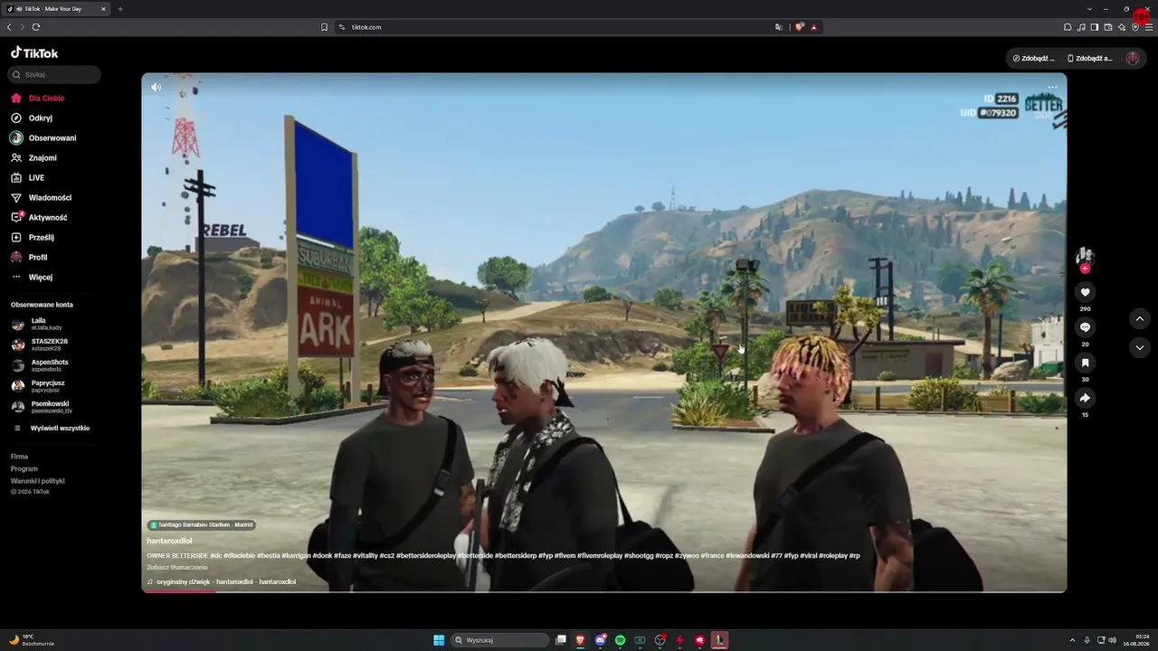This screenshot has height=651, width=1158.
Task: Open followed account STASZEK28
Action: tap(40, 344)
